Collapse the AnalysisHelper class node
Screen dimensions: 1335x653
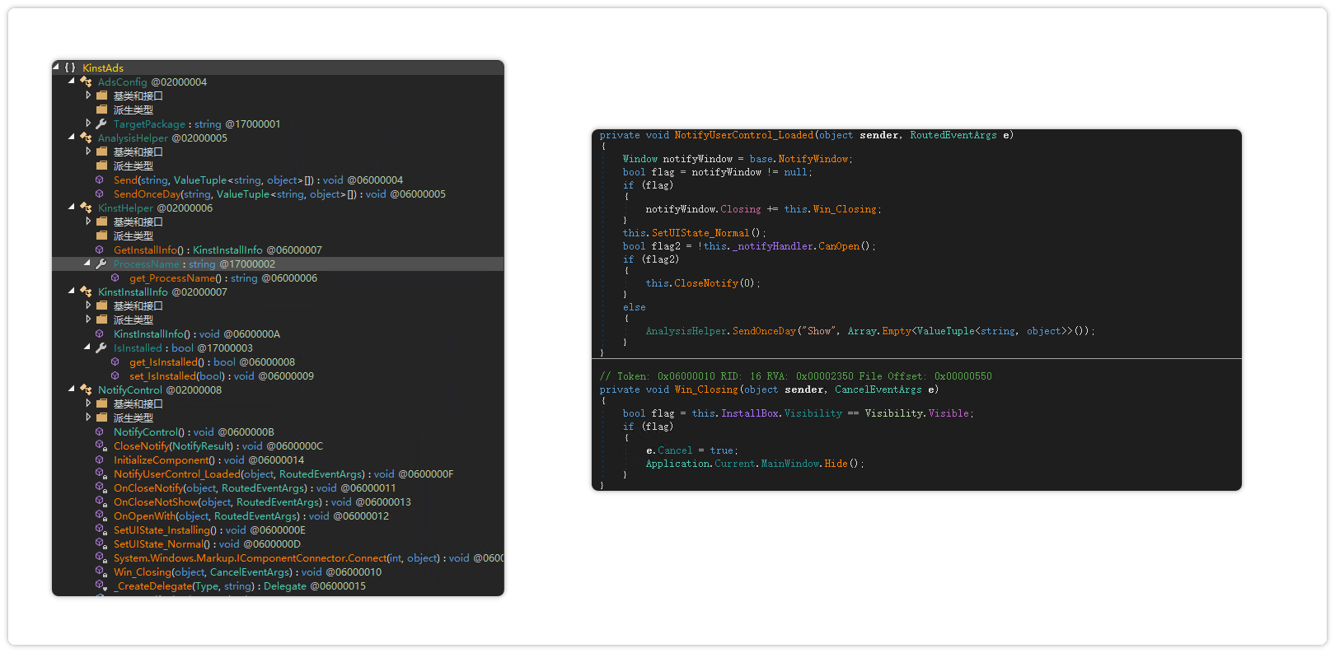coord(72,138)
